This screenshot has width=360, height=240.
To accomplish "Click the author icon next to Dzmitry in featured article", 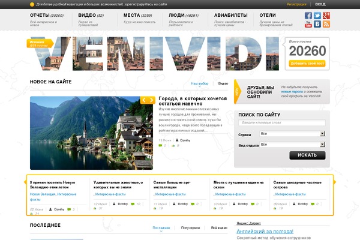I will (177, 140).
